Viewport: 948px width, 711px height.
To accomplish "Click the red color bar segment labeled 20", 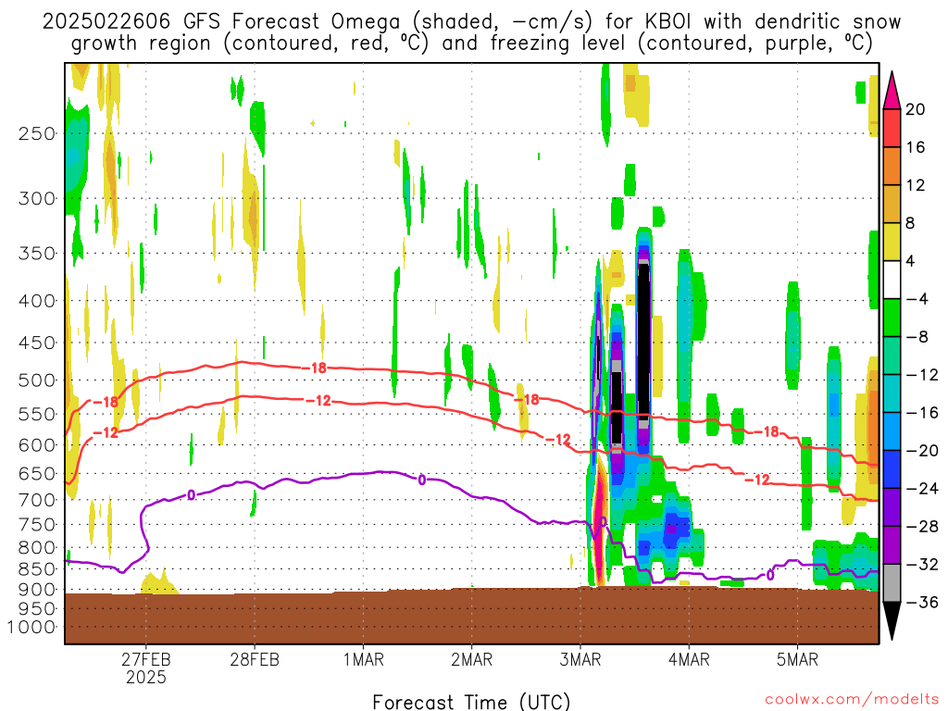I will 892,128.
